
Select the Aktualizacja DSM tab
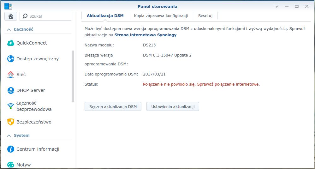(105, 15)
